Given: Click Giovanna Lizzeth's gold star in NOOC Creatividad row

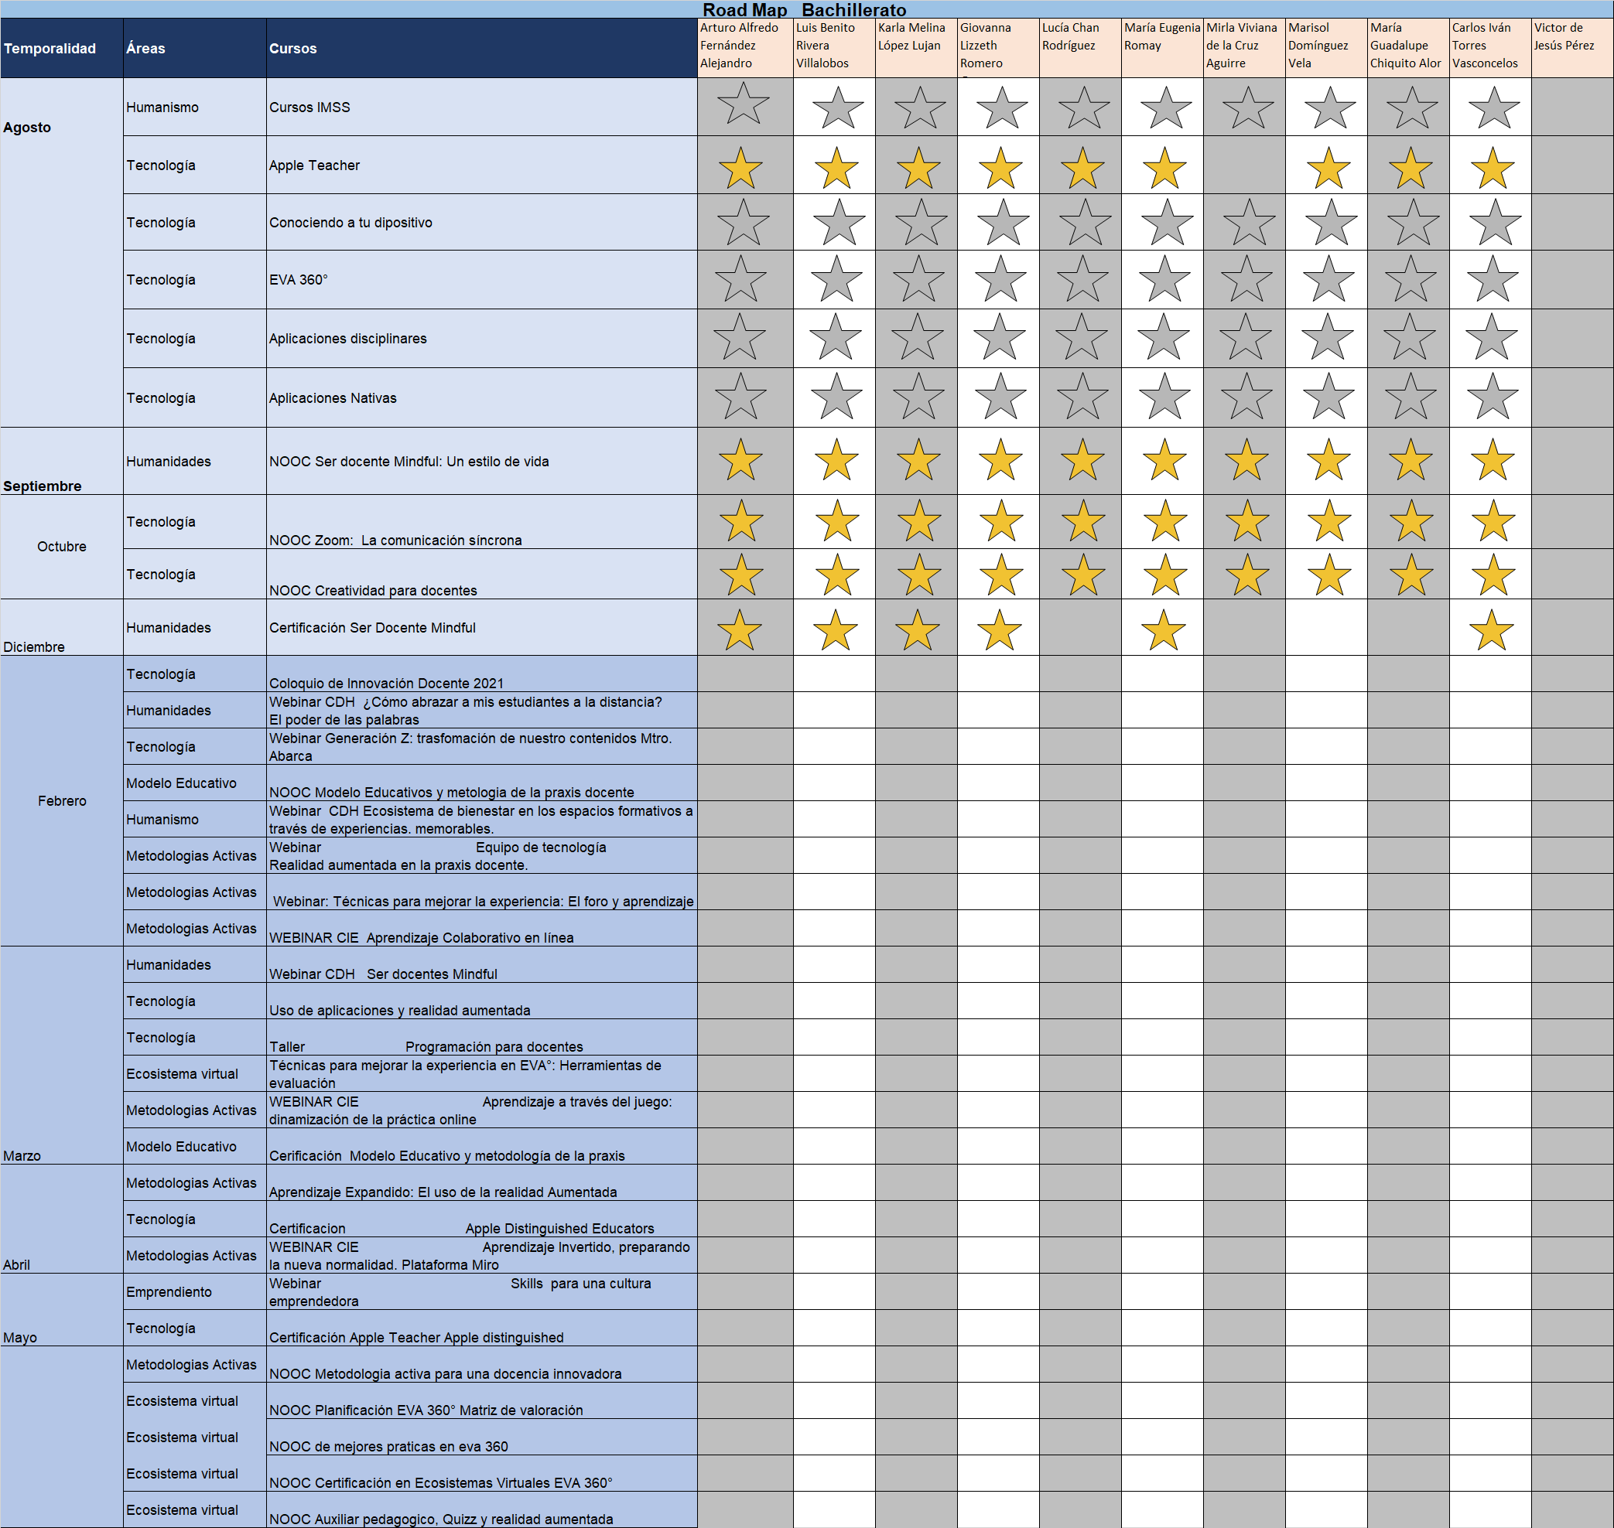Looking at the screenshot, I should point(1001,575).
